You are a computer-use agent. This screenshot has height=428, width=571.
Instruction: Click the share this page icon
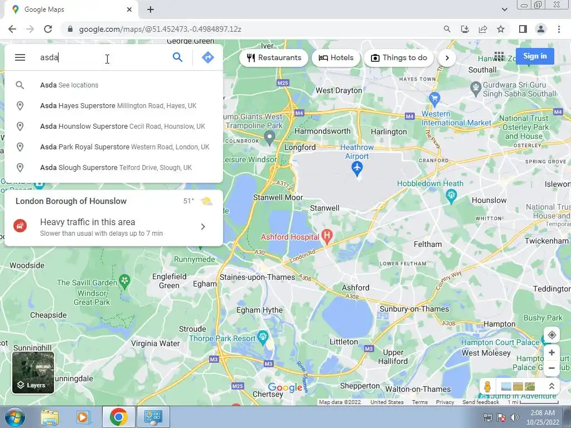click(483, 29)
